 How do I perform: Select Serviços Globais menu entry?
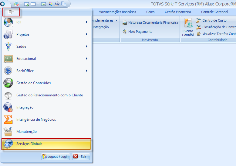(46, 144)
